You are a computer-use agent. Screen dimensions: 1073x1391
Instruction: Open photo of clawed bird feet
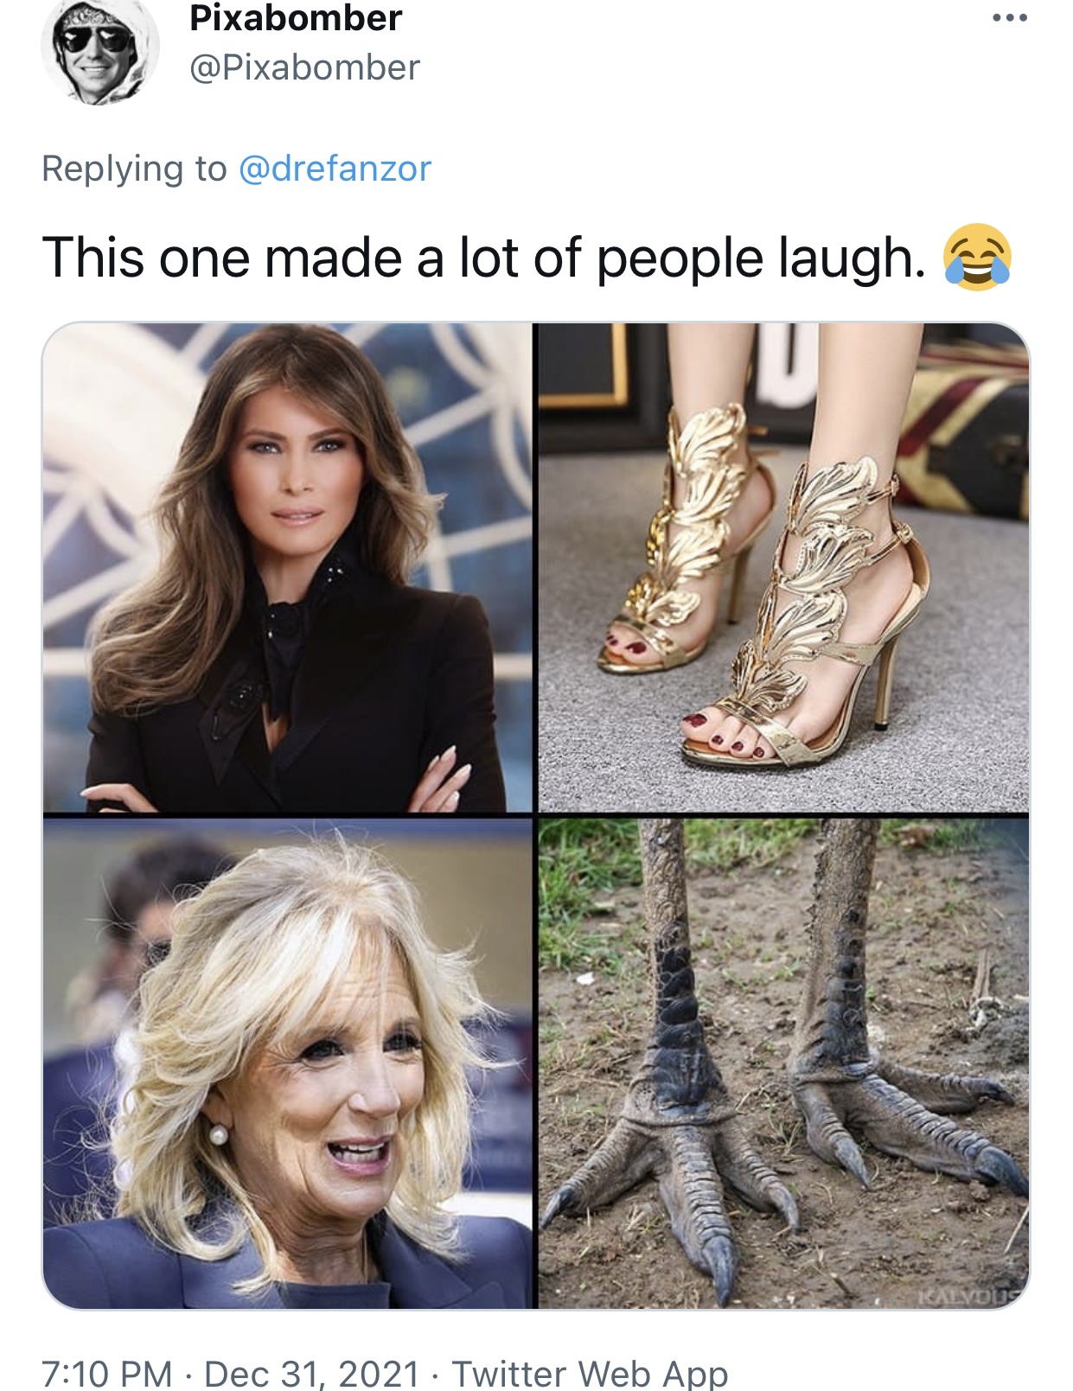(x=783, y=1063)
